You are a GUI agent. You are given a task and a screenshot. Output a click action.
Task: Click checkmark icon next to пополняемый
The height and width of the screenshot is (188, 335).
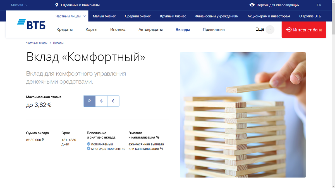tap(88, 144)
